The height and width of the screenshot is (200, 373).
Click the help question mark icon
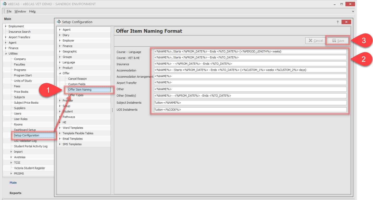click(338, 22)
